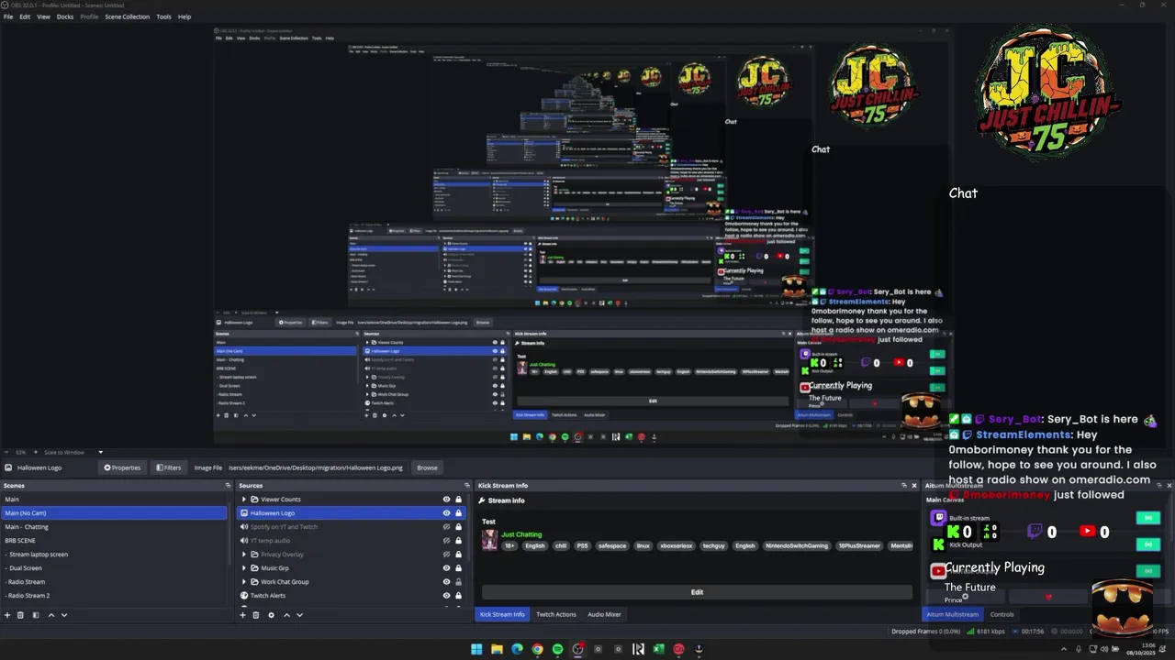This screenshot has width=1175, height=660.
Task: Remove selected scene with trash icon
Action: coord(20,615)
